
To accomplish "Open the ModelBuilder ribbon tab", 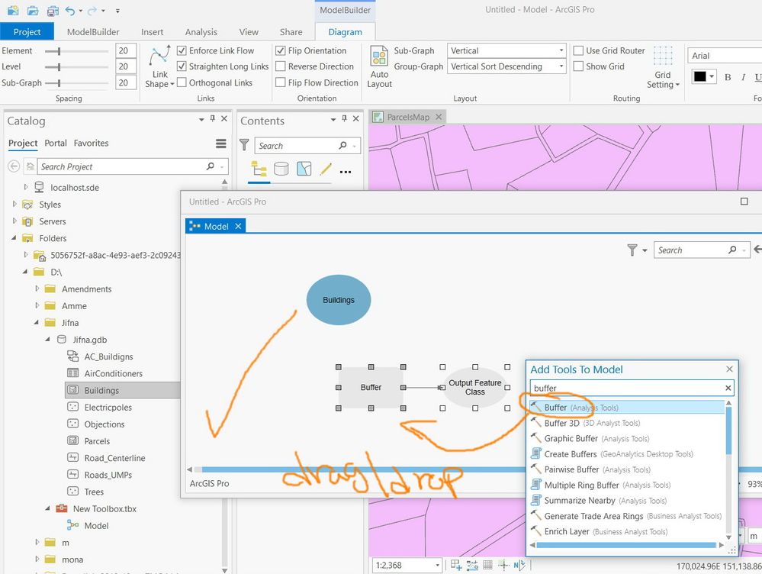I will [x=93, y=32].
